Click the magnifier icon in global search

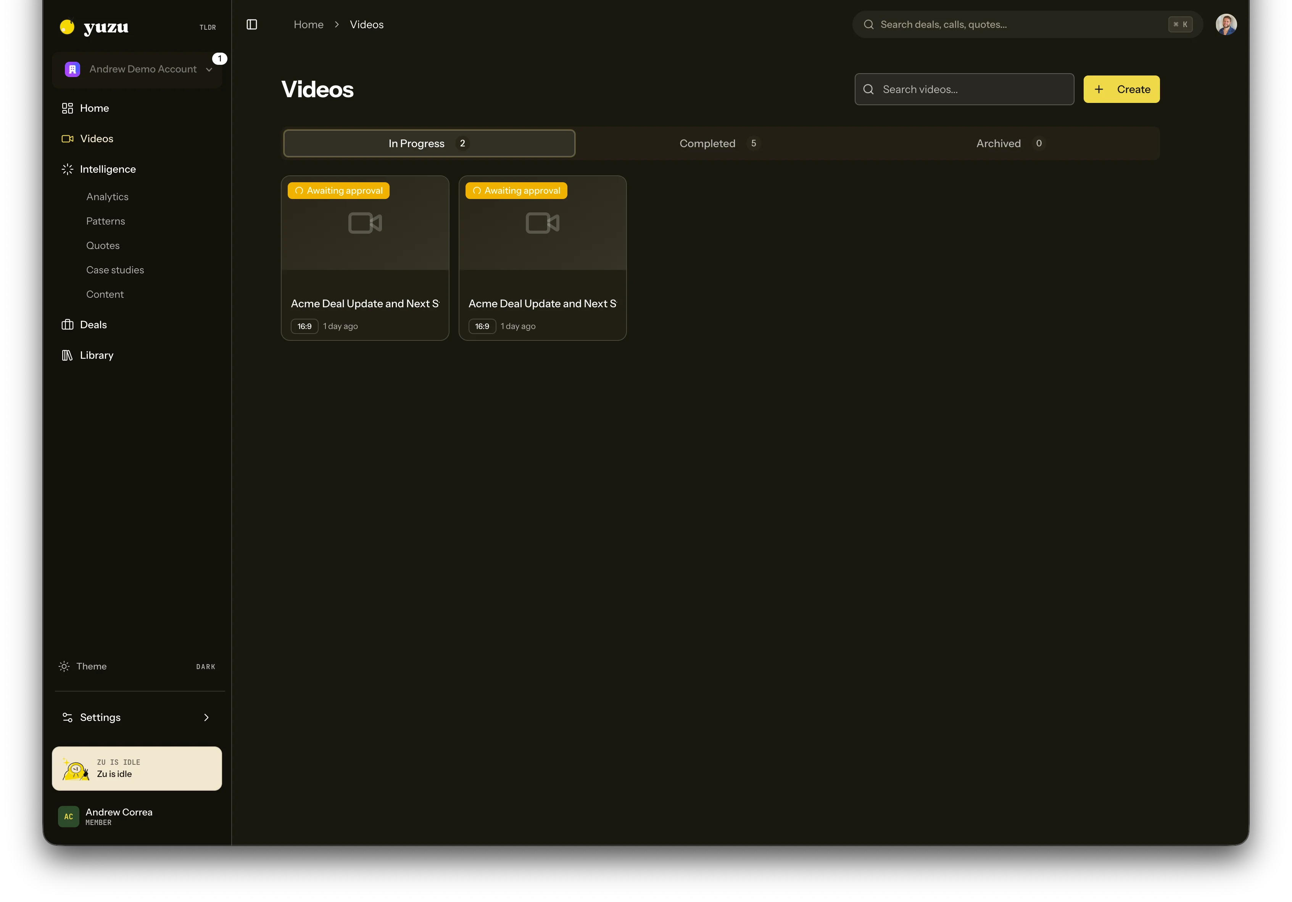coord(869,24)
